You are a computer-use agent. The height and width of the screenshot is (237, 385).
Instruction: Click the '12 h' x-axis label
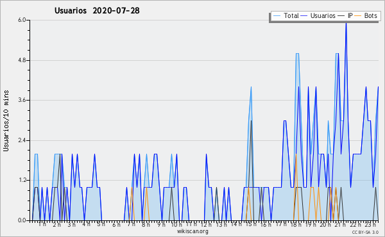click(x=206, y=224)
